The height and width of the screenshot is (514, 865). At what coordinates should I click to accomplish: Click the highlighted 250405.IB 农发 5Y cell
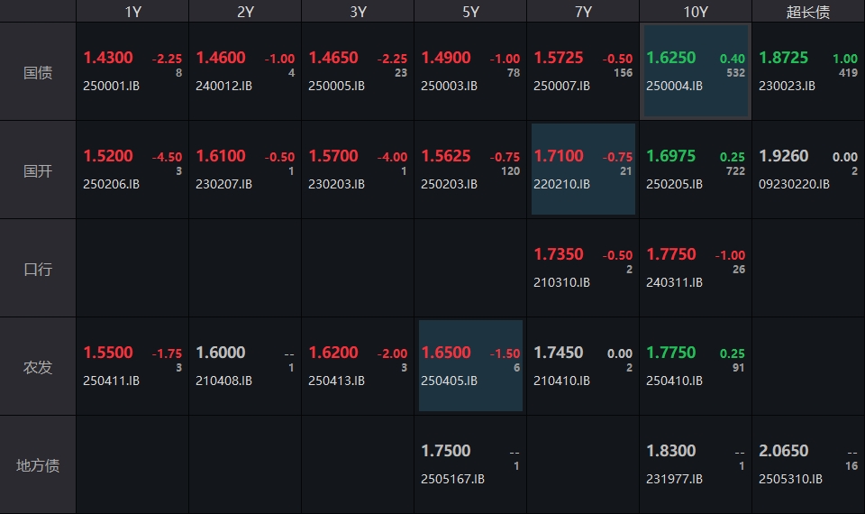pyautogui.click(x=470, y=366)
